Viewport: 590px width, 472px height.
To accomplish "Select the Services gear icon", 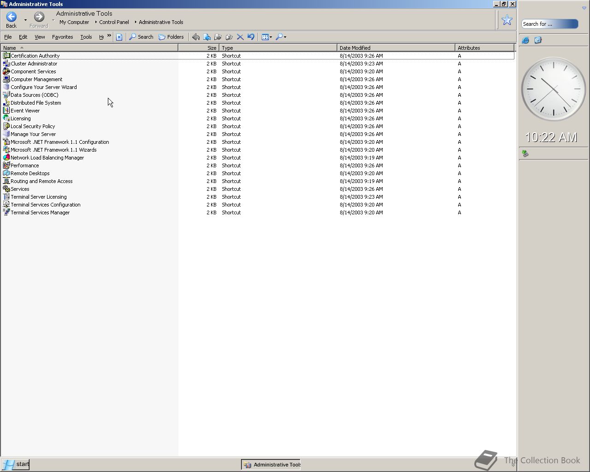I will (x=6, y=189).
